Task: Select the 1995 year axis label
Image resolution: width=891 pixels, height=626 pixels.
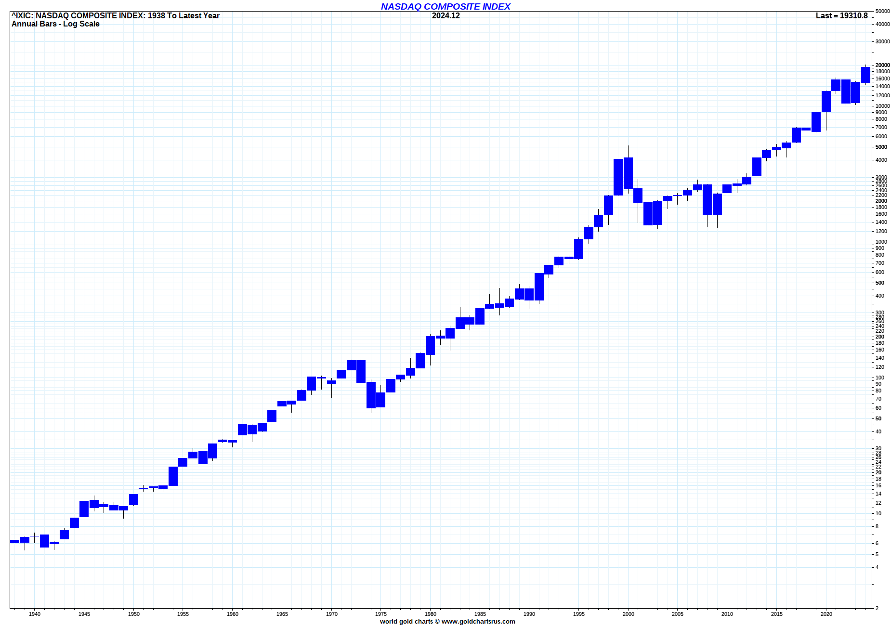Action: tap(579, 614)
